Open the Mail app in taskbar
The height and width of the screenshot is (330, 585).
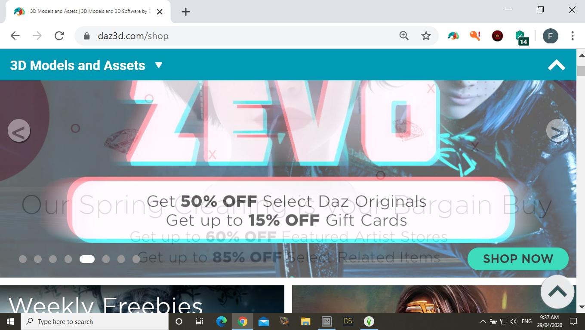[x=264, y=321]
